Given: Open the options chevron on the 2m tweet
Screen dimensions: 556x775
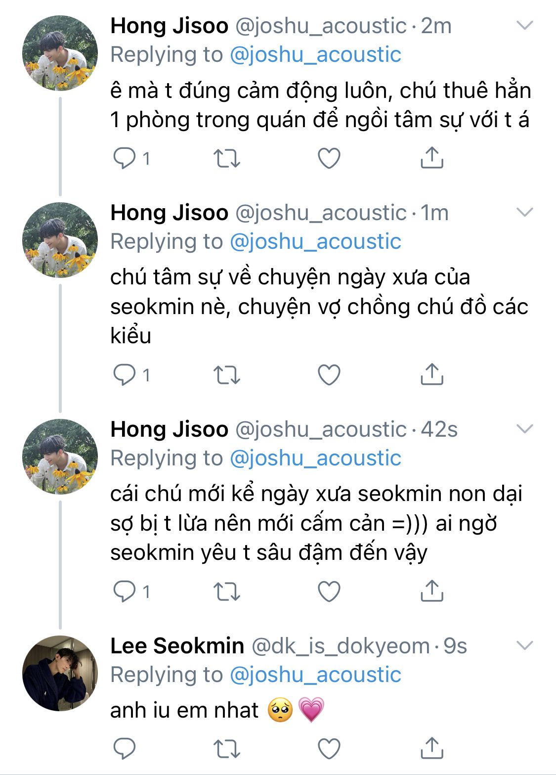Looking at the screenshot, I should [x=524, y=26].
